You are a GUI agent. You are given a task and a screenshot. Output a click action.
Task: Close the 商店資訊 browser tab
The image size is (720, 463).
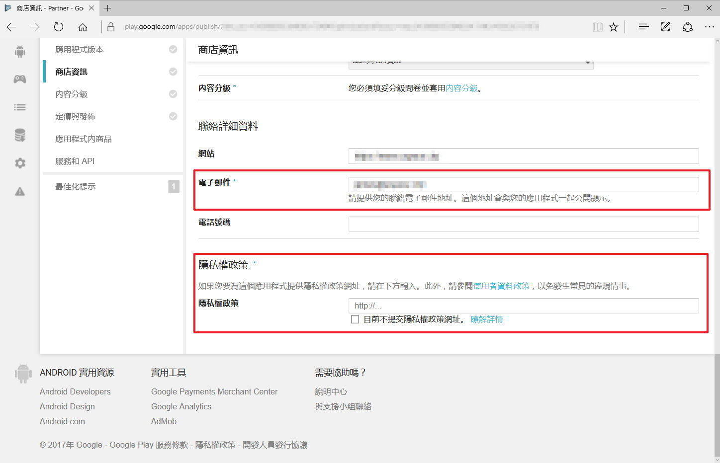tap(91, 8)
